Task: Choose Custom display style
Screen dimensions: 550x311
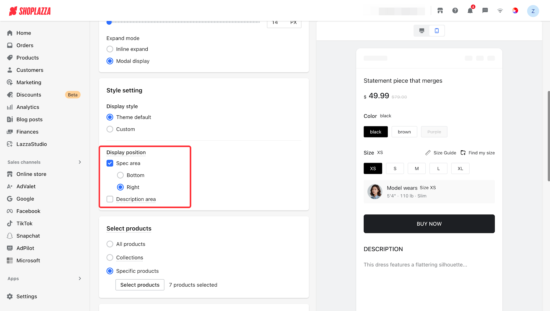Action: point(110,129)
